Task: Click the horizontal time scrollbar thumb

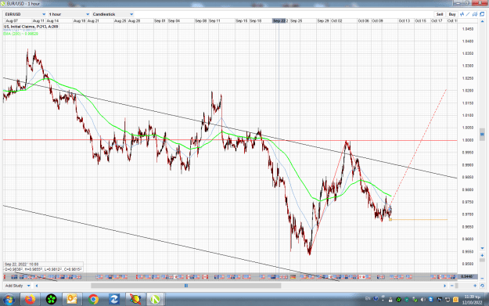Action: [x=186, y=286]
